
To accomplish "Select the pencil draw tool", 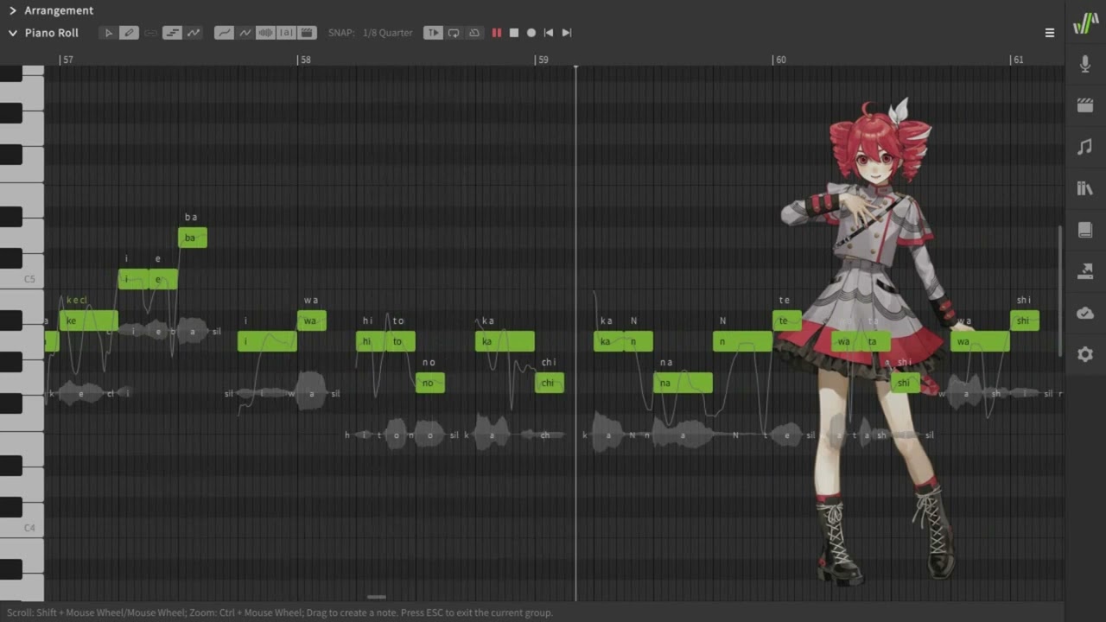I will (x=129, y=33).
